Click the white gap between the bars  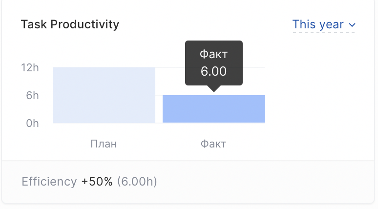[x=159, y=109]
